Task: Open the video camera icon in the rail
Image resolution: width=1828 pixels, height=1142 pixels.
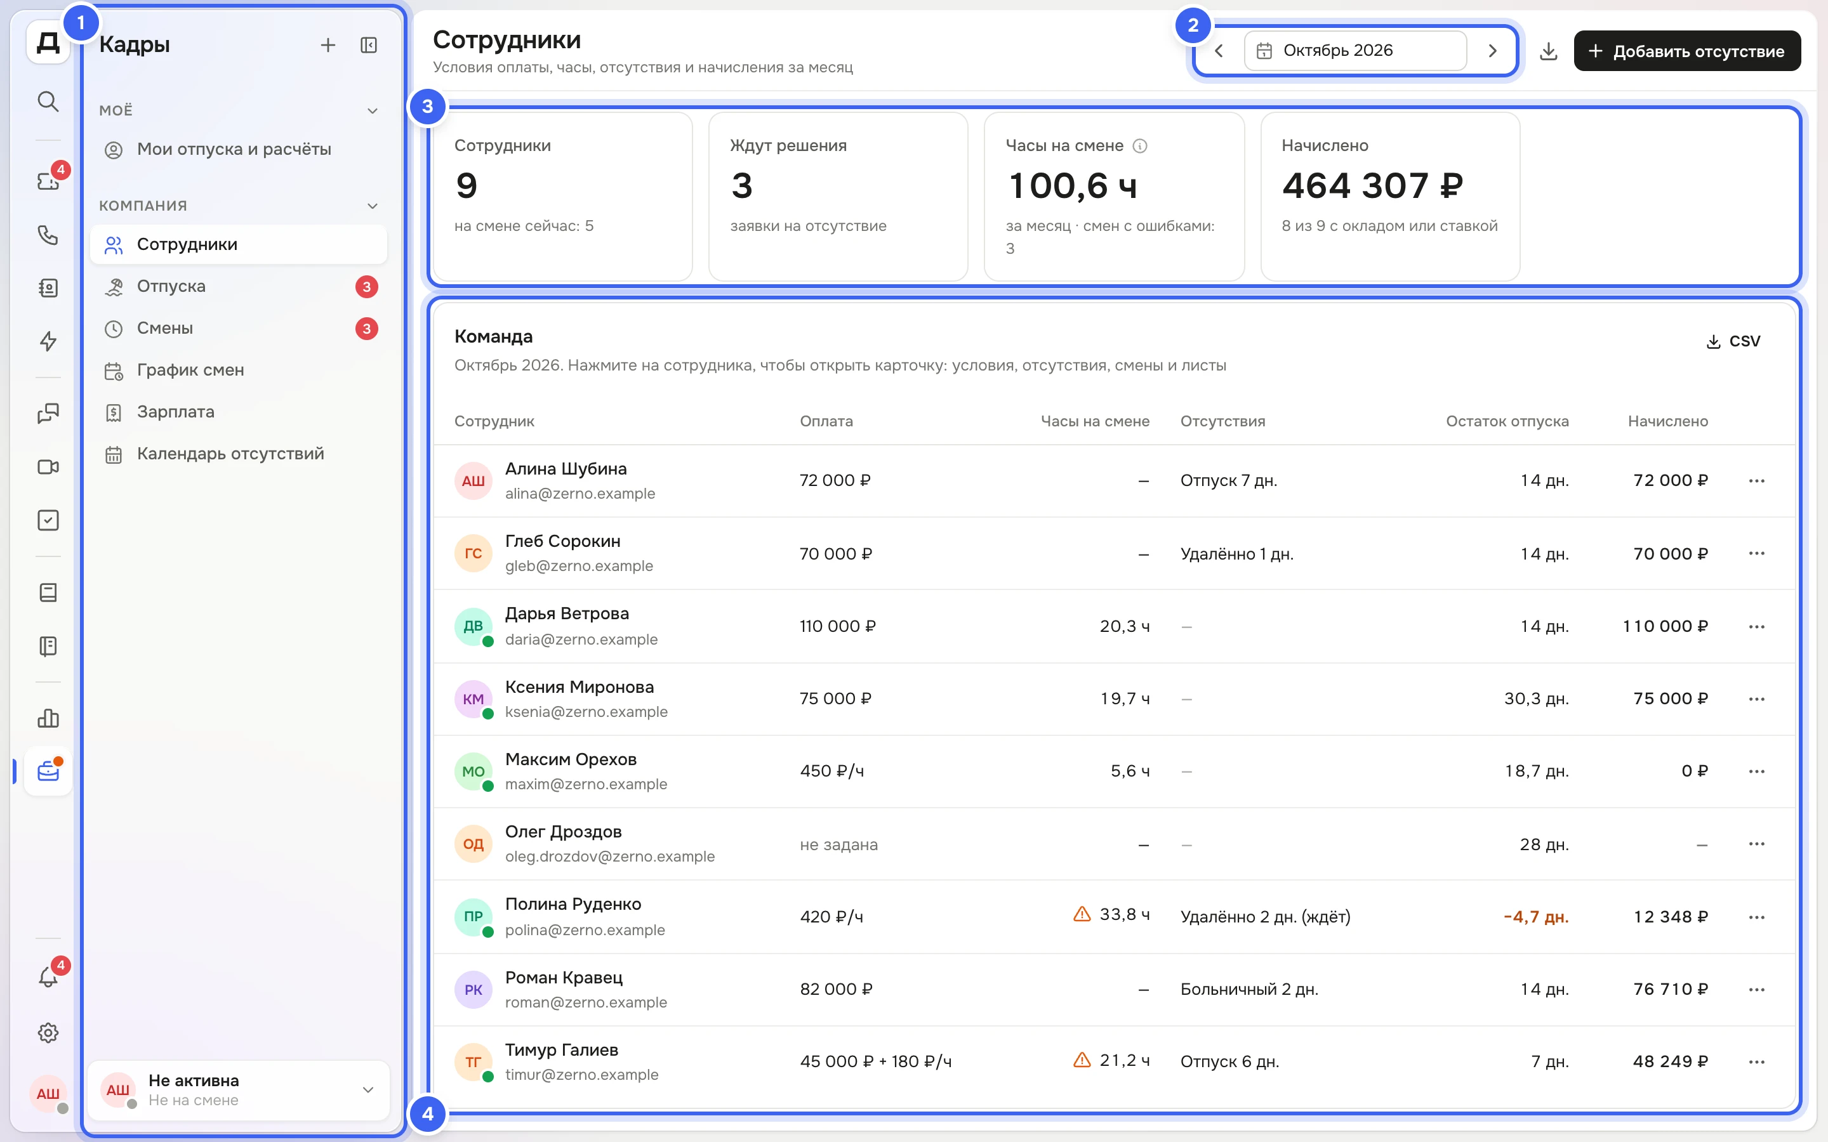Action: coord(48,467)
